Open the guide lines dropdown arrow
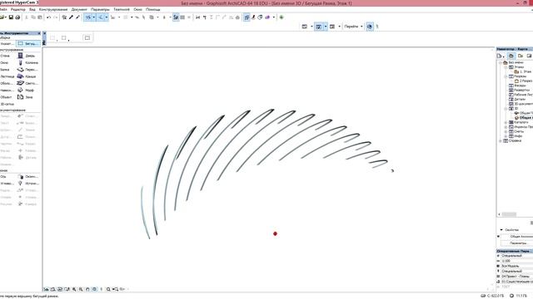 (x=94, y=17)
